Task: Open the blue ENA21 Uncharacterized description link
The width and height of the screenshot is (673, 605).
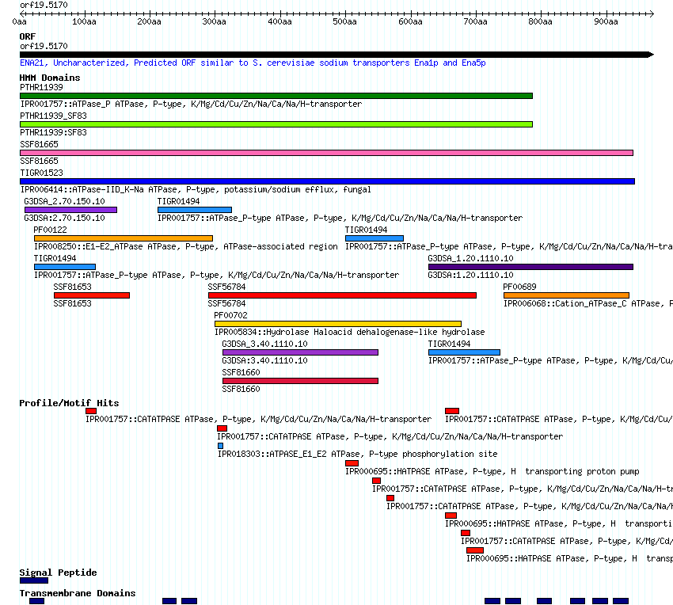Action: coord(253,63)
